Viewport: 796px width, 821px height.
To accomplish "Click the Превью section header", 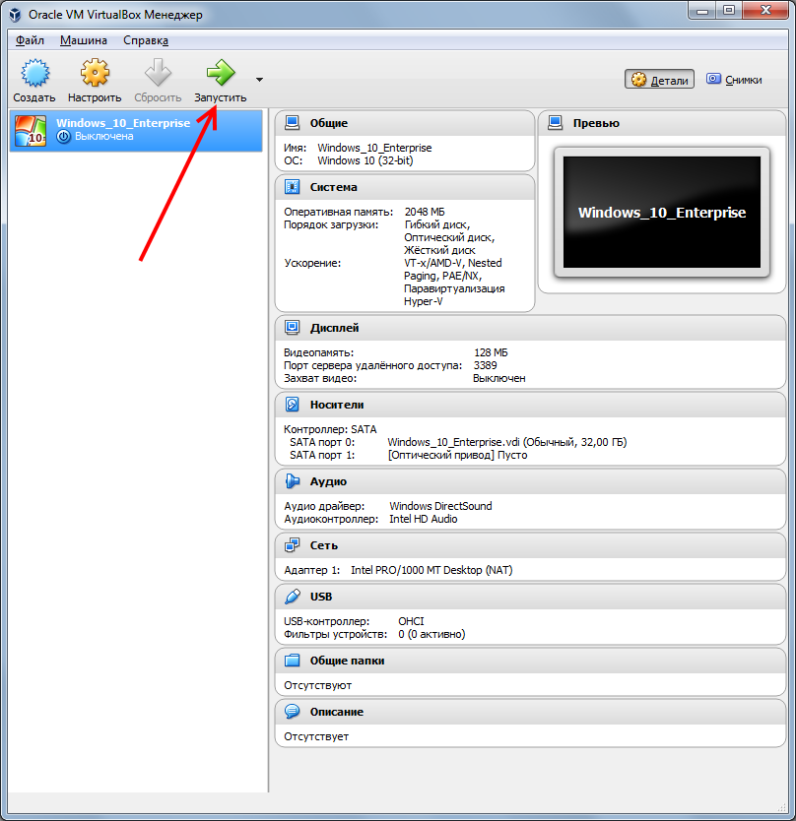I will [x=596, y=123].
